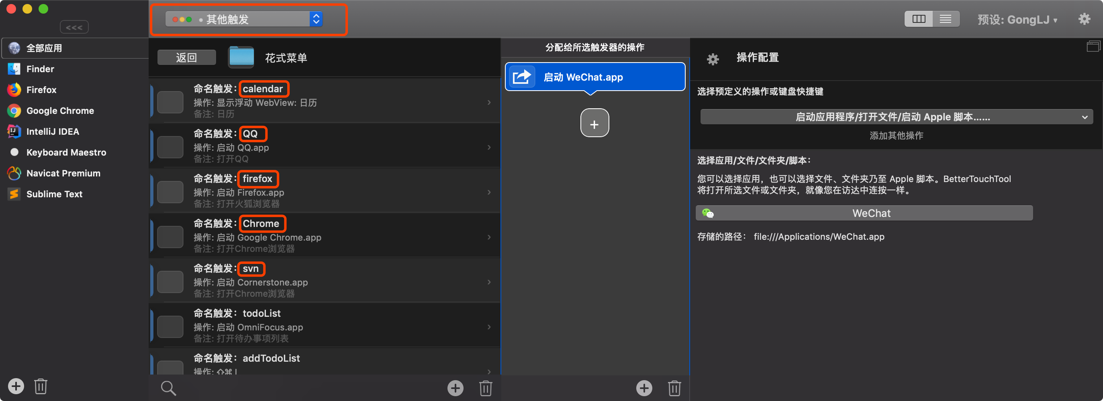Add a new trigger with the plus icon

click(455, 388)
